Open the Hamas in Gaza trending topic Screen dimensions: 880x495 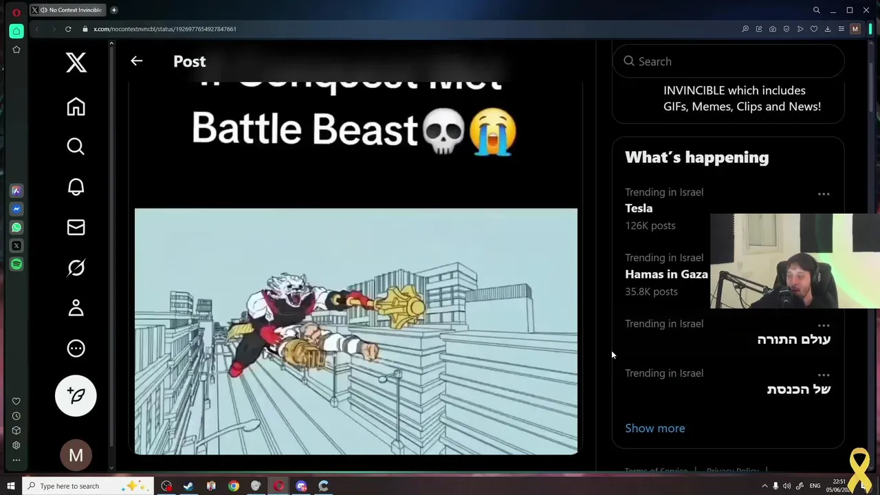click(x=666, y=274)
